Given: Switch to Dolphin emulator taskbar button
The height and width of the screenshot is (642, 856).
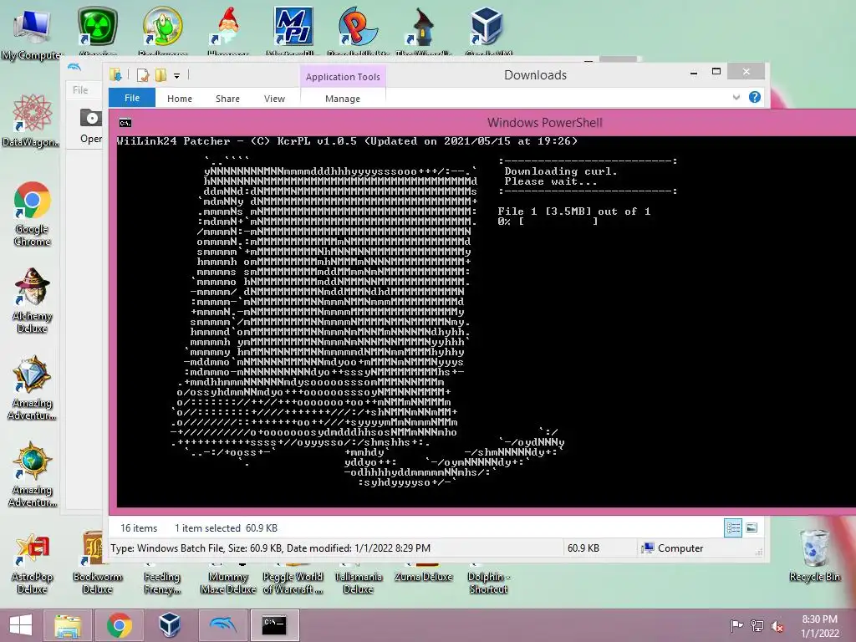Looking at the screenshot, I should point(222,625).
